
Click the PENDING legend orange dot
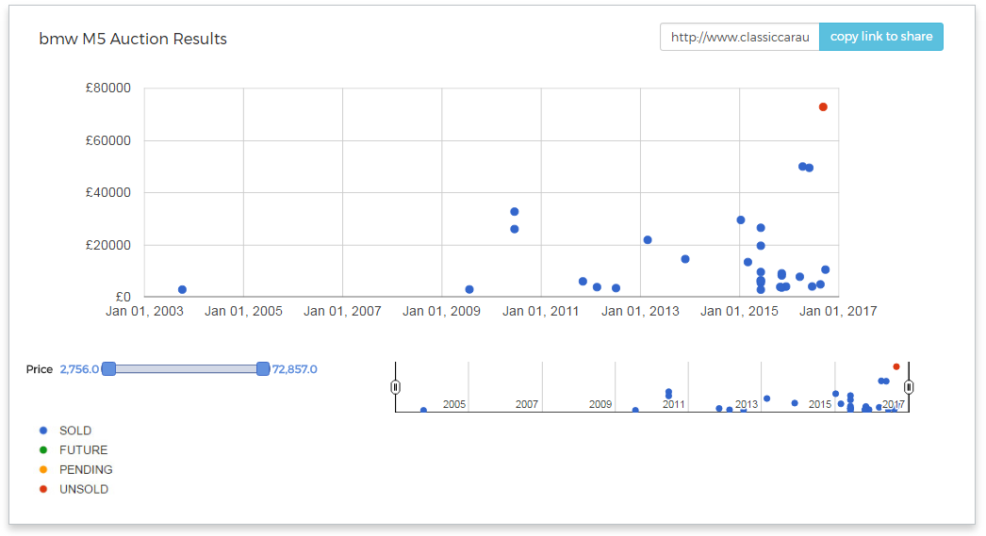43,469
